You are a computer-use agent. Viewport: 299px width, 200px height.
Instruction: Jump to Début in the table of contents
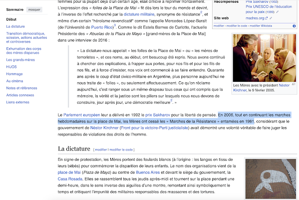coord(11,19)
